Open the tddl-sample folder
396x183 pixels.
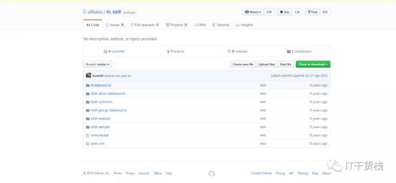(100, 127)
